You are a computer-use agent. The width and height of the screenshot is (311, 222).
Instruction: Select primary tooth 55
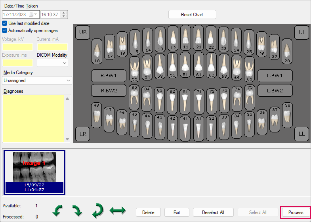coord(134,69)
